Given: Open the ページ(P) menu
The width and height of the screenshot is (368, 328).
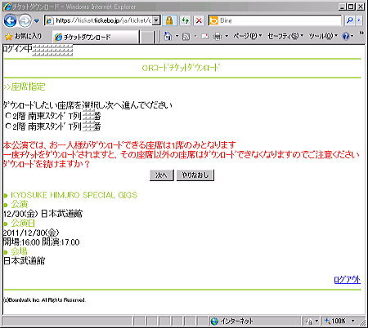Looking at the screenshot, I should pos(247,36).
